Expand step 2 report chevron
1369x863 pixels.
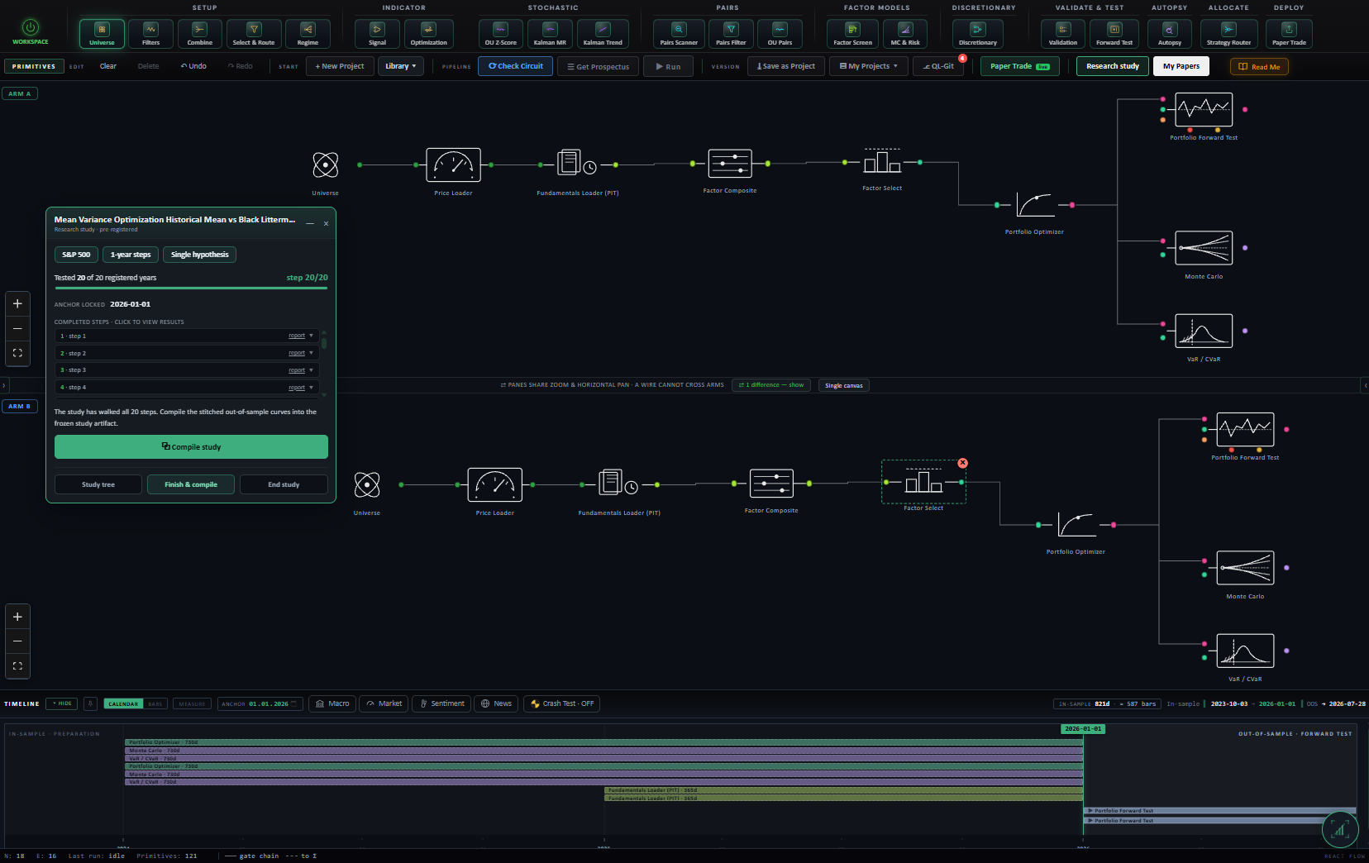tap(312, 353)
